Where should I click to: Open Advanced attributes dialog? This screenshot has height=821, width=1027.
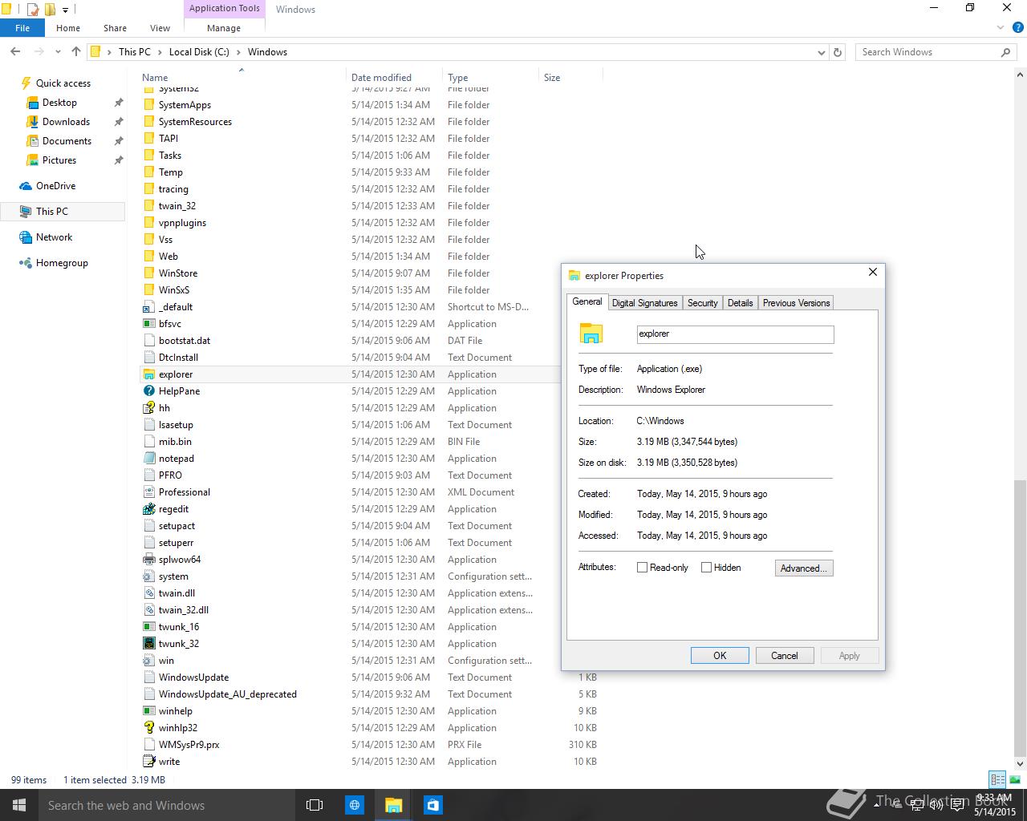pyautogui.click(x=804, y=568)
